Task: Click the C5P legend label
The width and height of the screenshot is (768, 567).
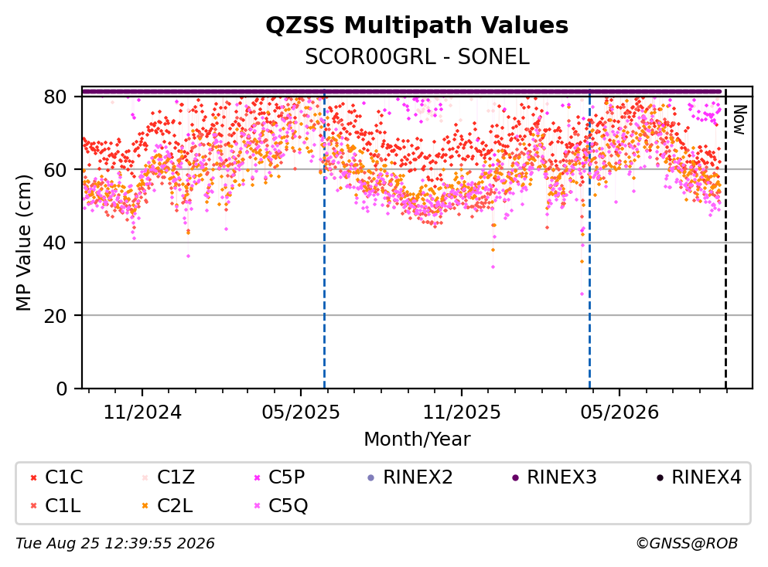Action: pyautogui.click(x=287, y=477)
